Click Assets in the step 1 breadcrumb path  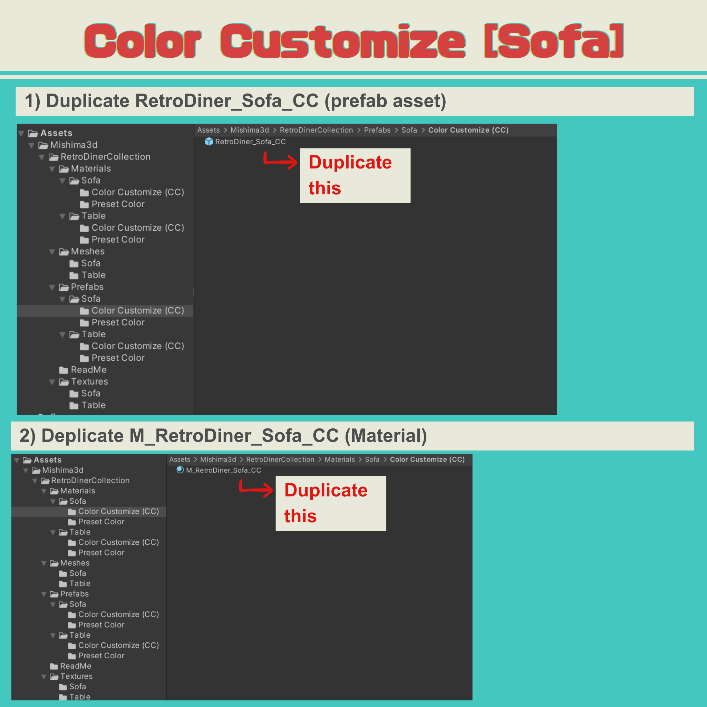209,130
